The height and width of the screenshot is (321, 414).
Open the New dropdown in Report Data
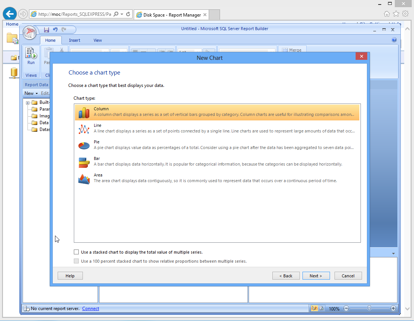[x=31, y=93]
